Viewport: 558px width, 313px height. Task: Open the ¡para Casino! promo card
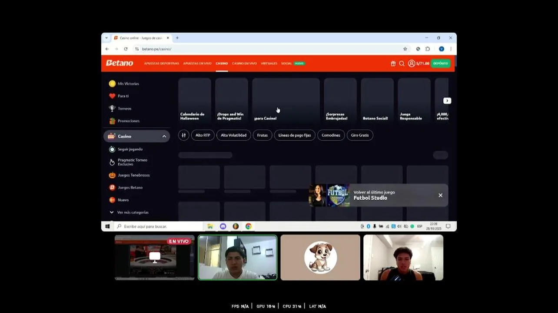(x=286, y=100)
